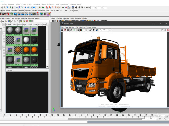Click the red curved arrow shelf icon
The image size is (169, 126).
8,14
